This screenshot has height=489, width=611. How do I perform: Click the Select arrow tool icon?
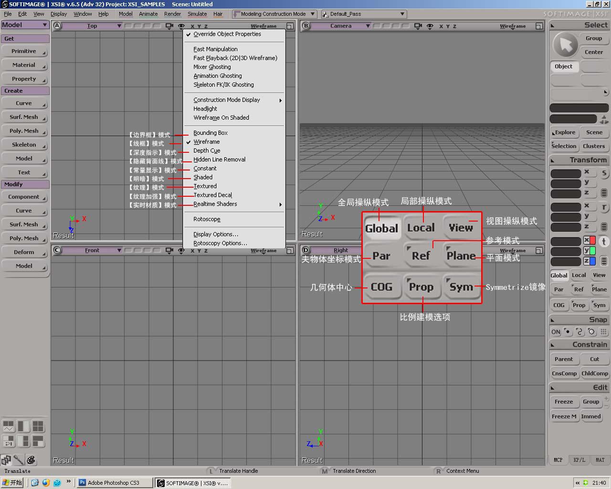click(x=565, y=45)
